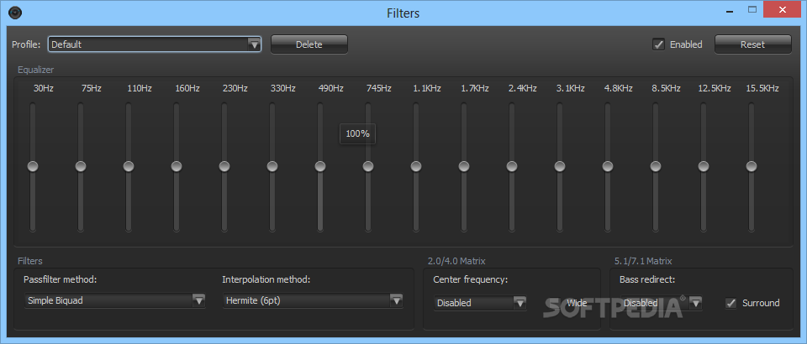Click the 160Hz equalizer slider handle
The image size is (807, 344).
tap(177, 166)
